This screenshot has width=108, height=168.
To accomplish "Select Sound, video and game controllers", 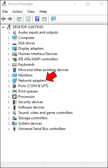I will pyautogui.click(x=45, y=113).
